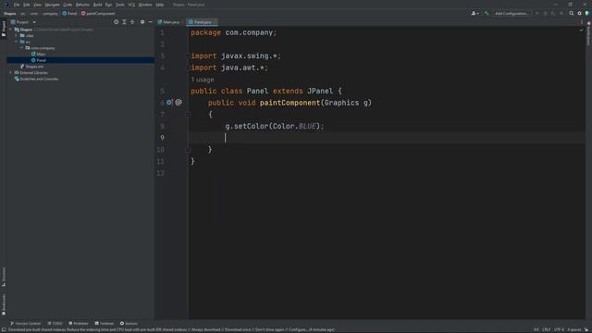Expand External Libraries node
592x333 pixels.
click(x=10, y=72)
